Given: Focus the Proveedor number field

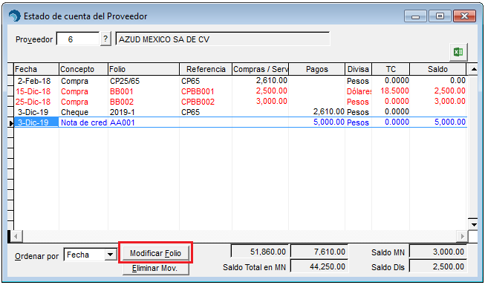Looking at the screenshot, I should 78,39.
